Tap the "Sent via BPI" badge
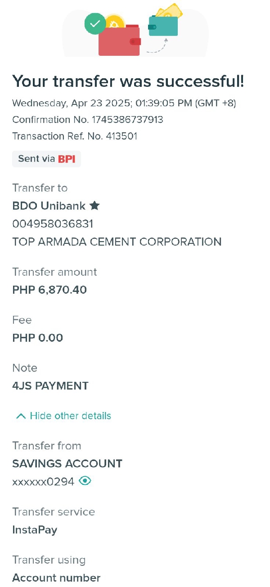The height and width of the screenshot is (587, 270). pyautogui.click(x=46, y=159)
